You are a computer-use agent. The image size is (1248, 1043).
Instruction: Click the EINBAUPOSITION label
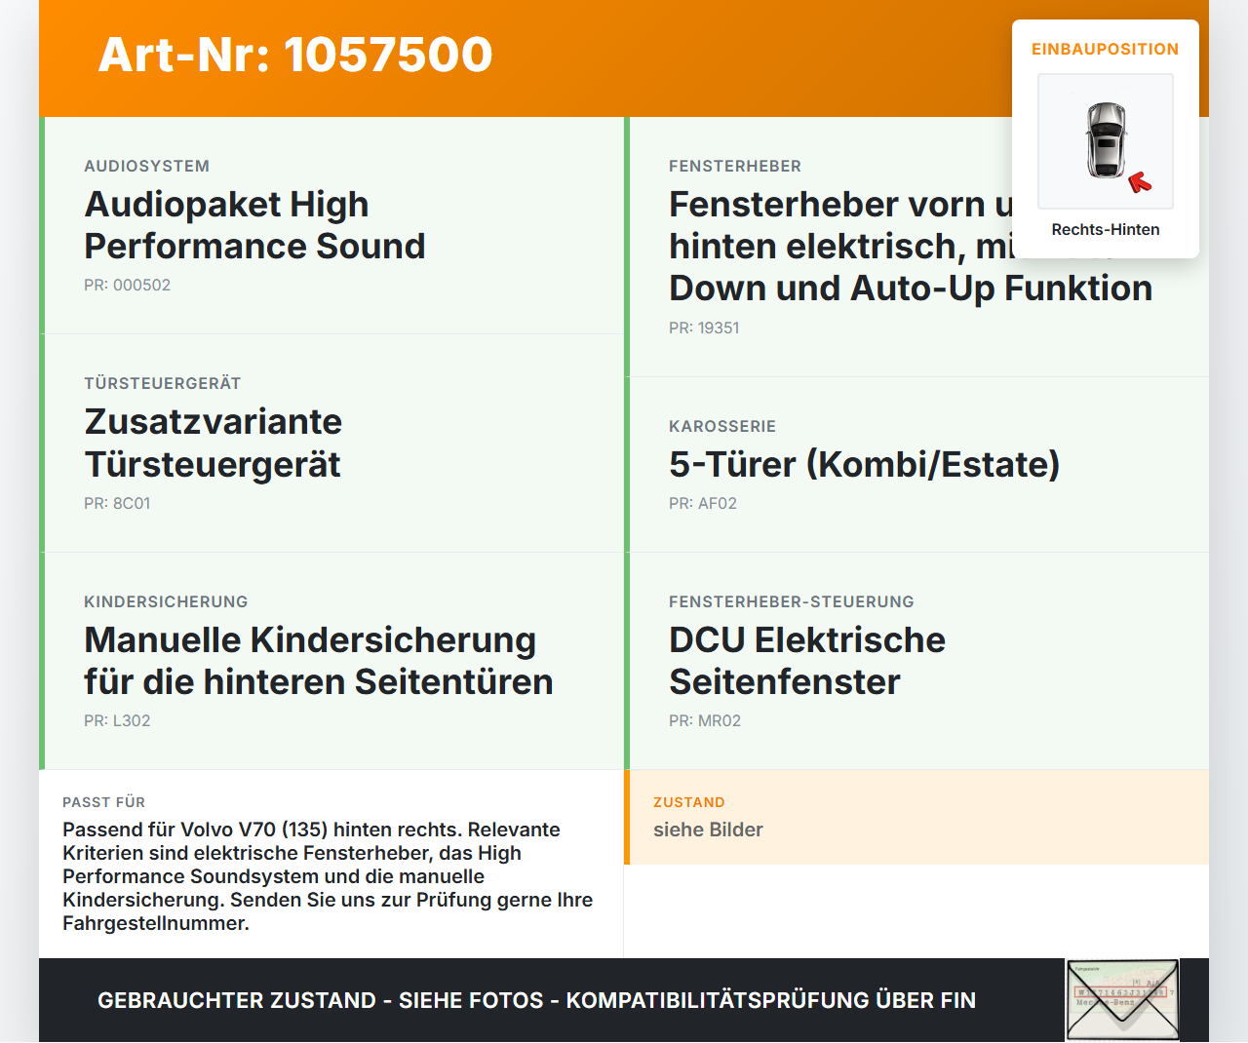click(1106, 49)
